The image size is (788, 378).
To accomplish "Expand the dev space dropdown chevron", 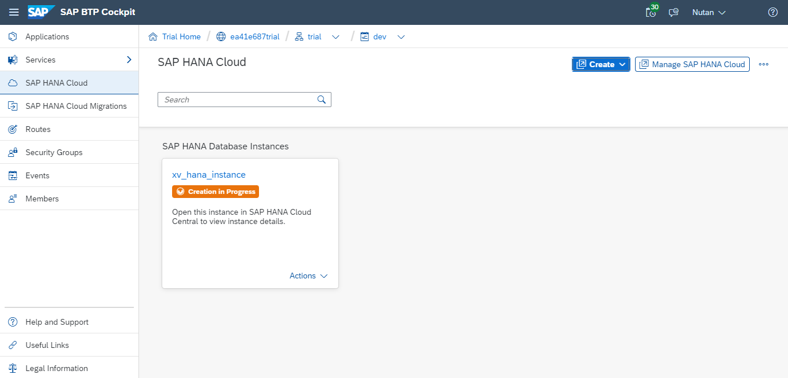I will (x=401, y=36).
